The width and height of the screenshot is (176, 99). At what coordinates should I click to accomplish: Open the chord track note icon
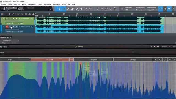26,14
